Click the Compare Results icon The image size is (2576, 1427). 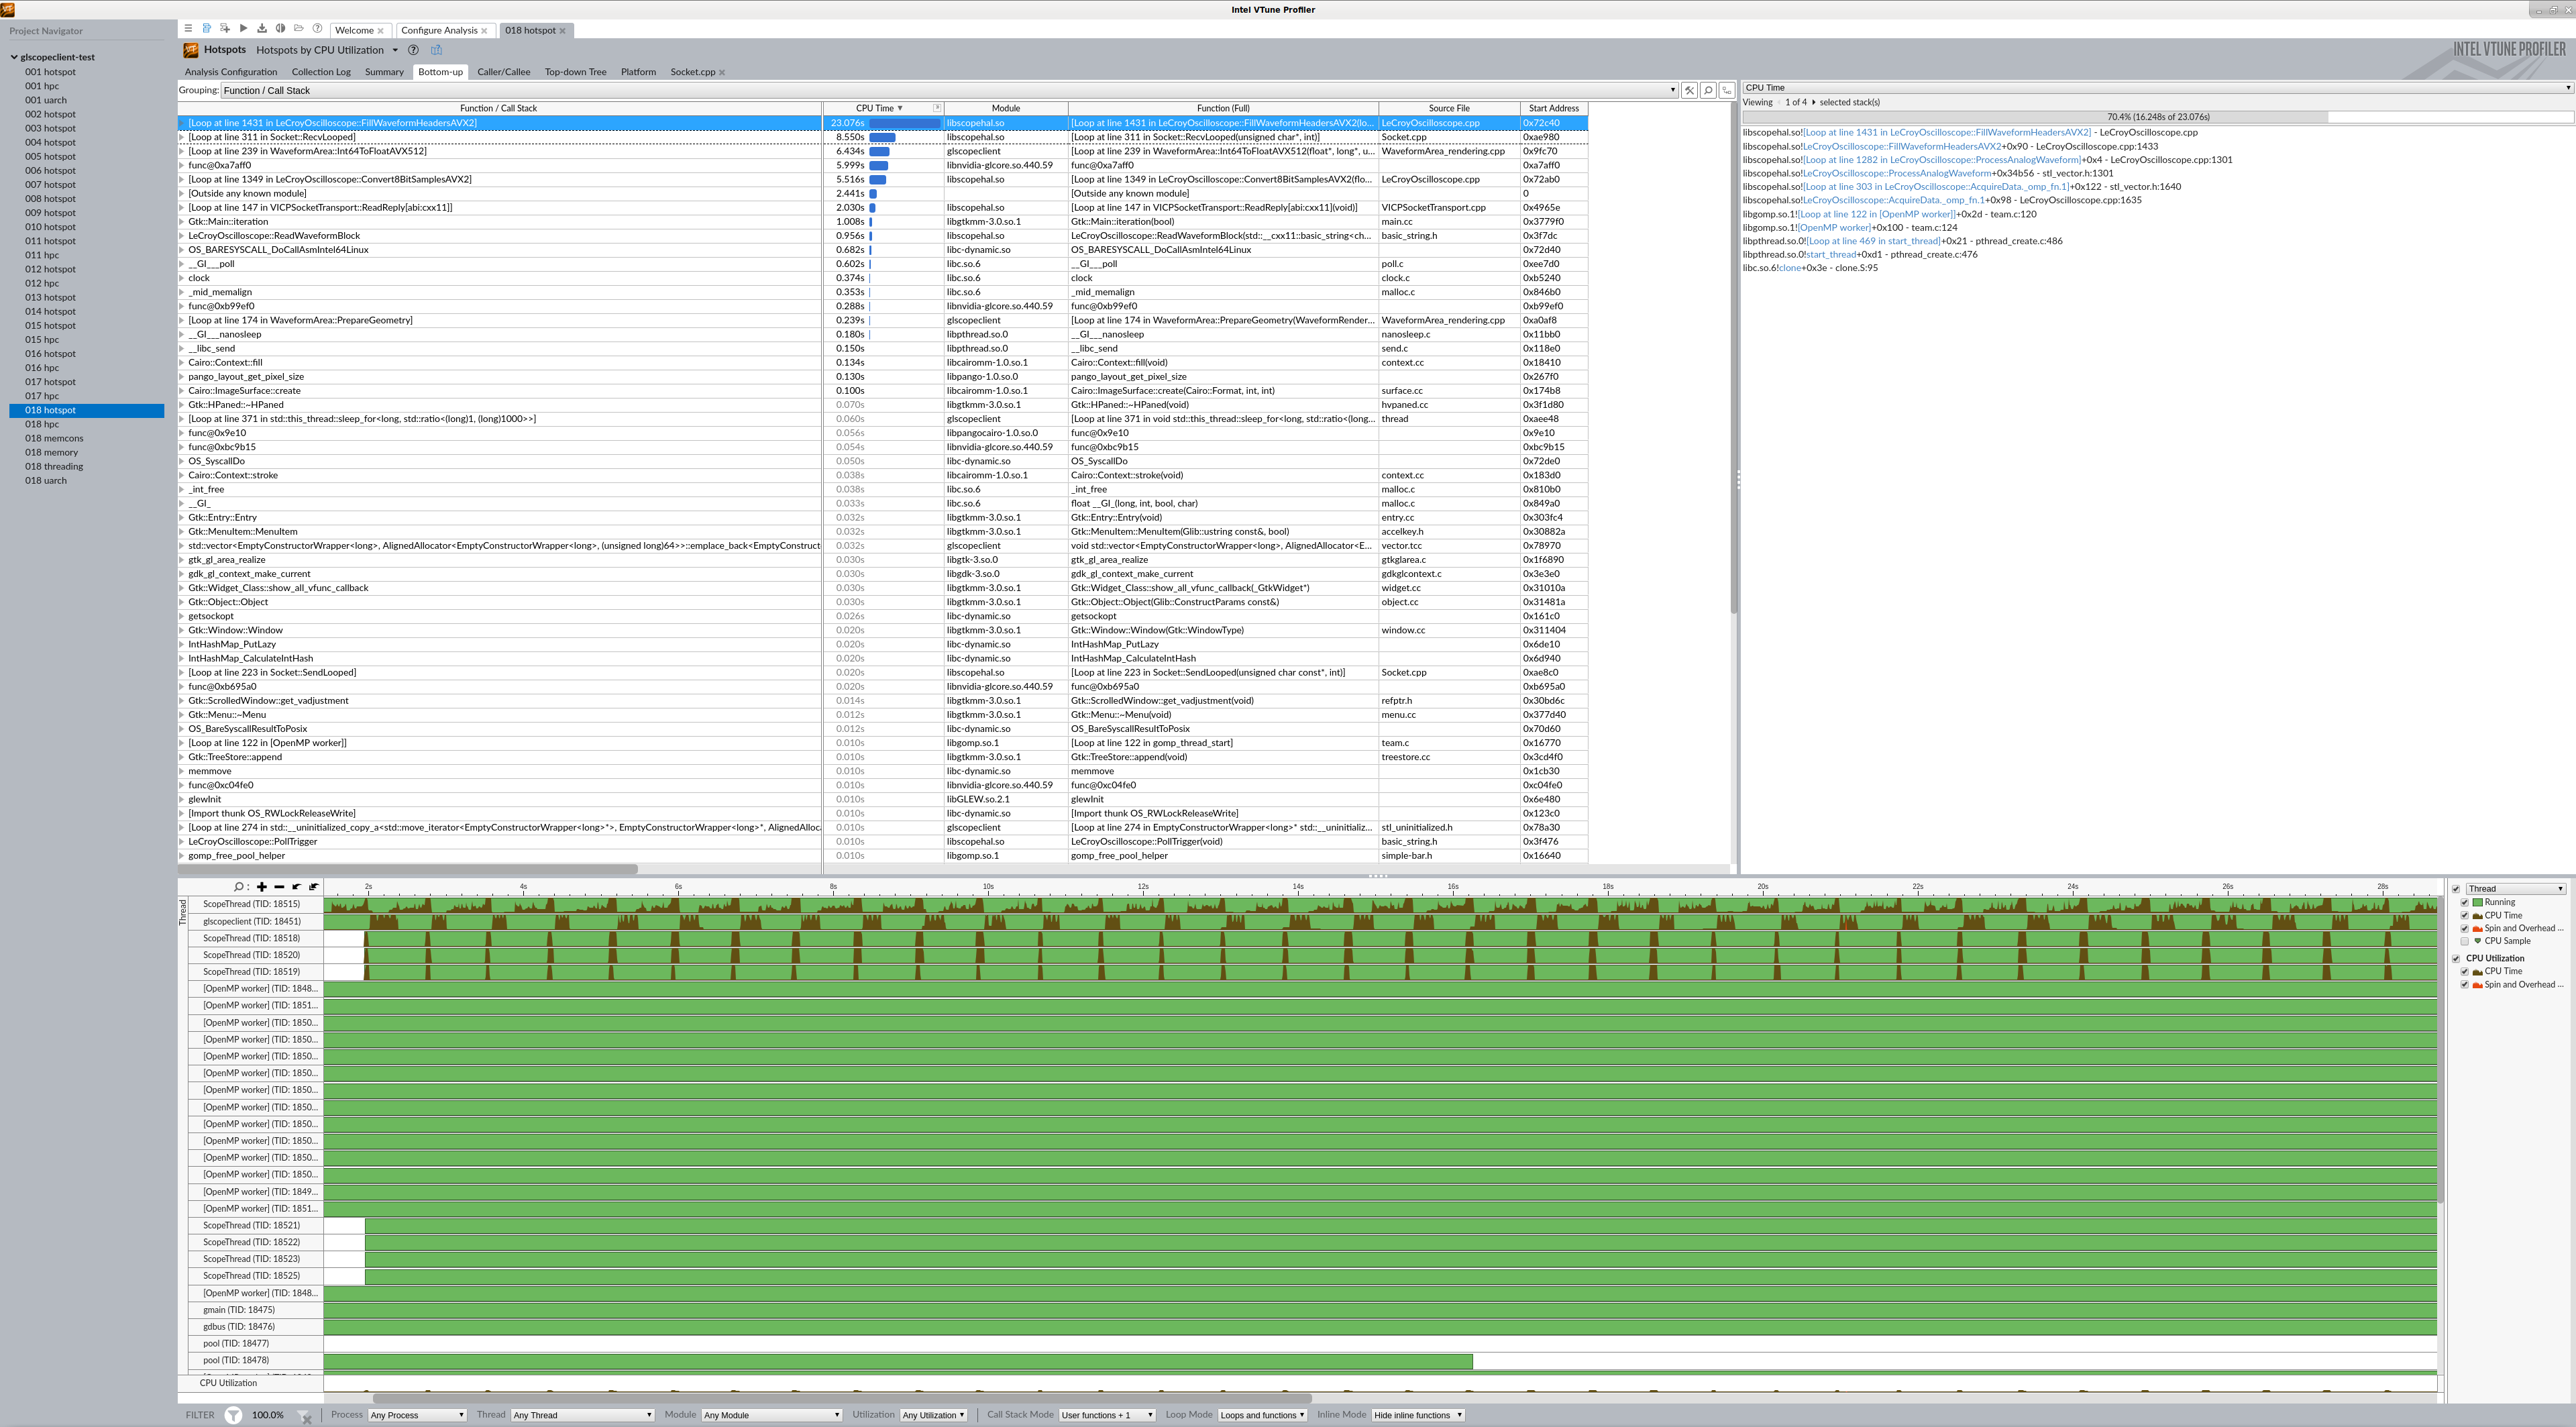[x=280, y=29]
